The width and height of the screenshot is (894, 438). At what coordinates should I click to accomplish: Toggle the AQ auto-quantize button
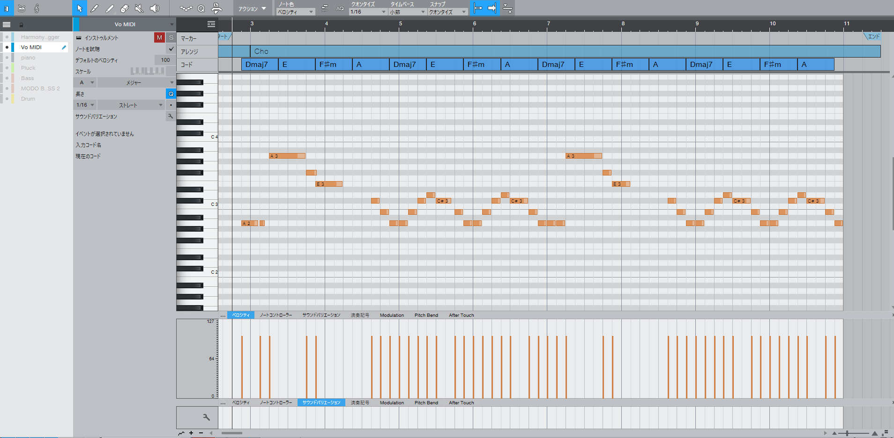pyautogui.click(x=340, y=8)
